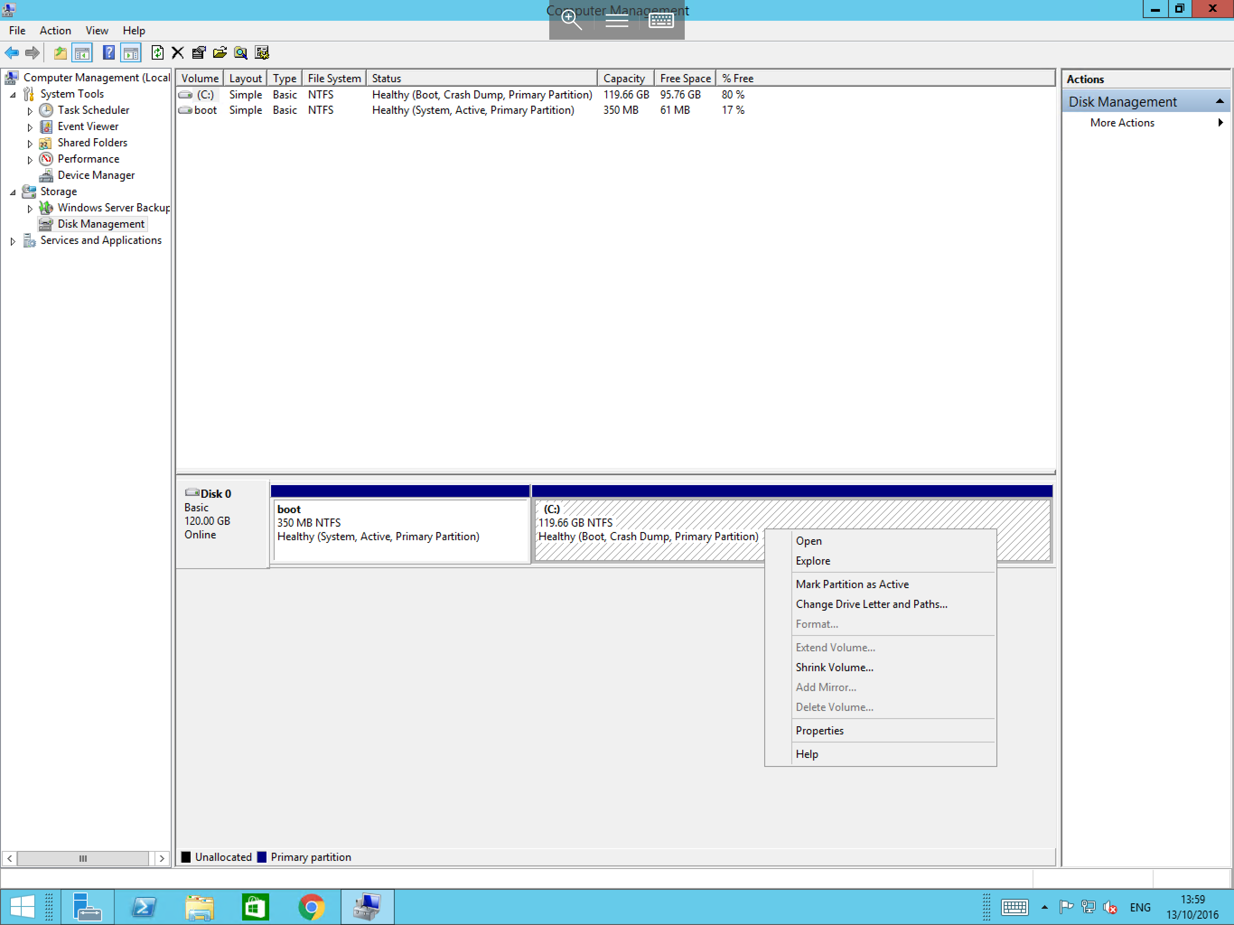Click the Up one level folder icon
Screen dimensions: 1234x925
pos(60,53)
